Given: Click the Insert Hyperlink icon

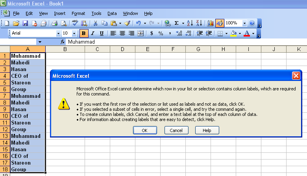Looking at the screenshot, I should click(x=167, y=23).
